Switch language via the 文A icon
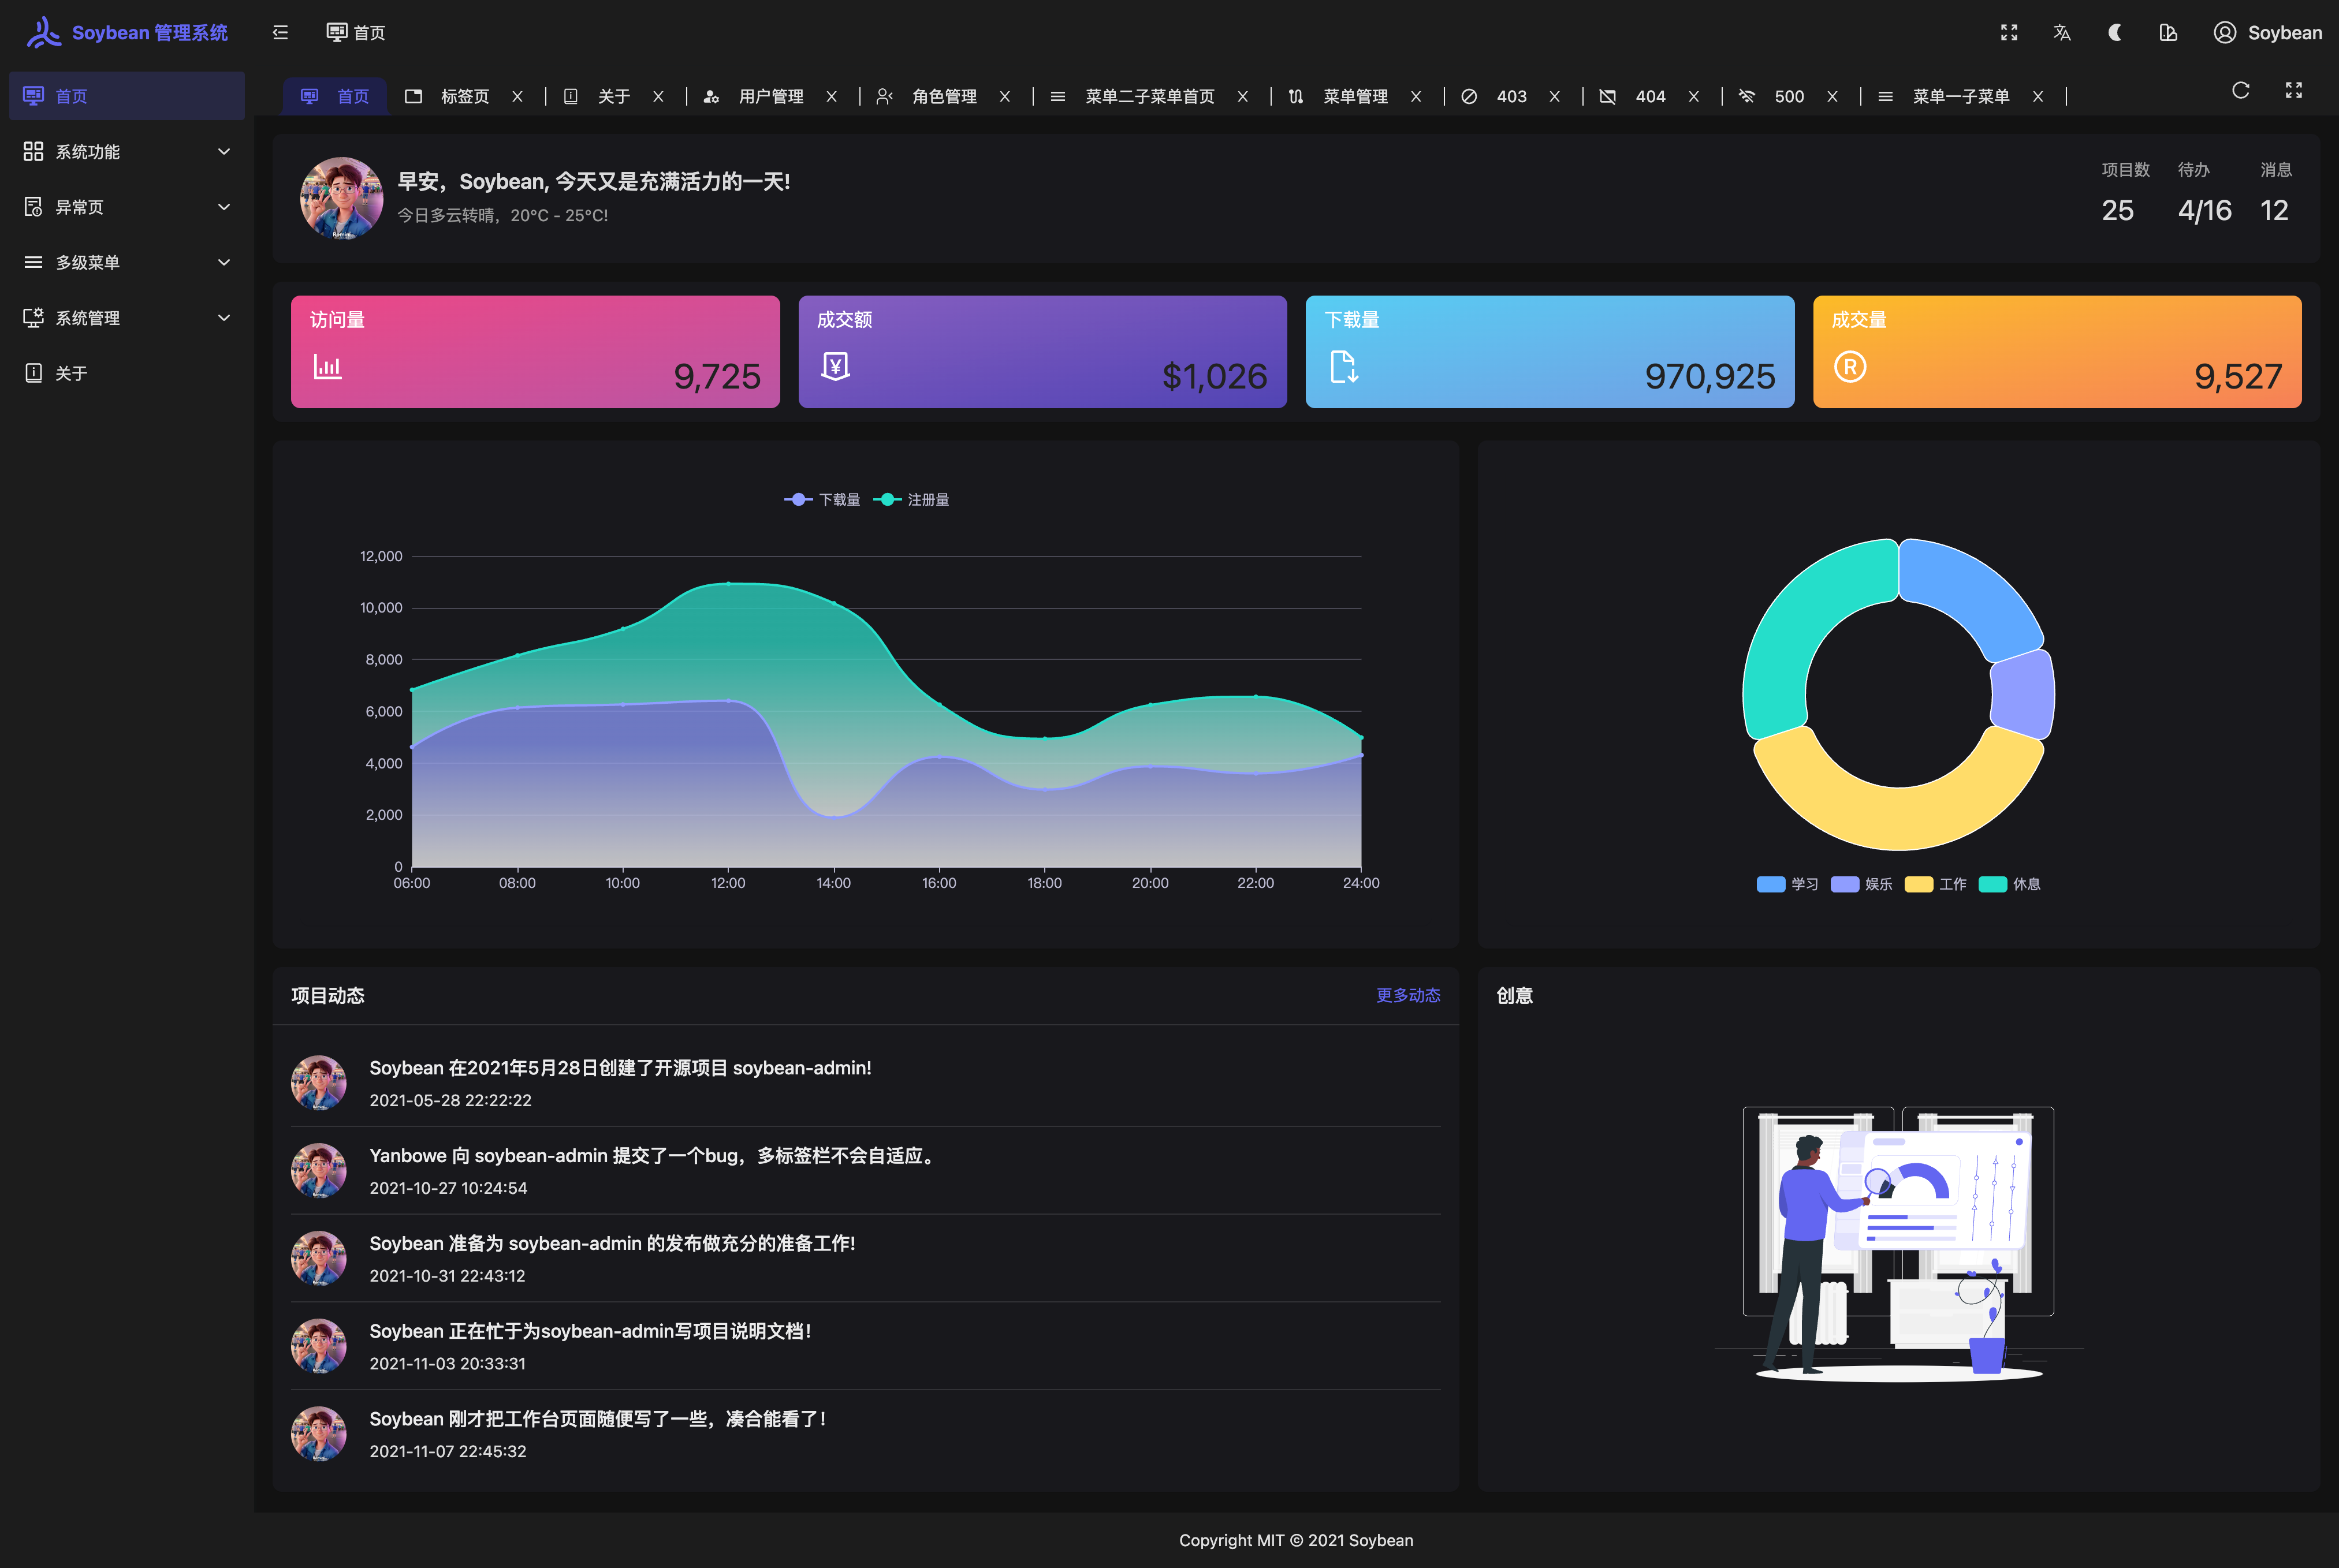This screenshot has width=2339, height=1568. pyautogui.click(x=2062, y=32)
